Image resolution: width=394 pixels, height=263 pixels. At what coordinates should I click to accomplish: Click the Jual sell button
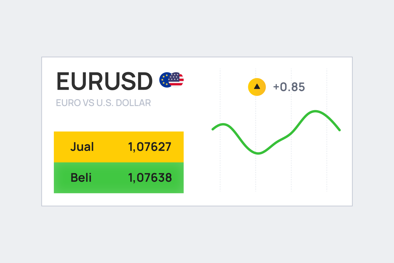point(119,147)
